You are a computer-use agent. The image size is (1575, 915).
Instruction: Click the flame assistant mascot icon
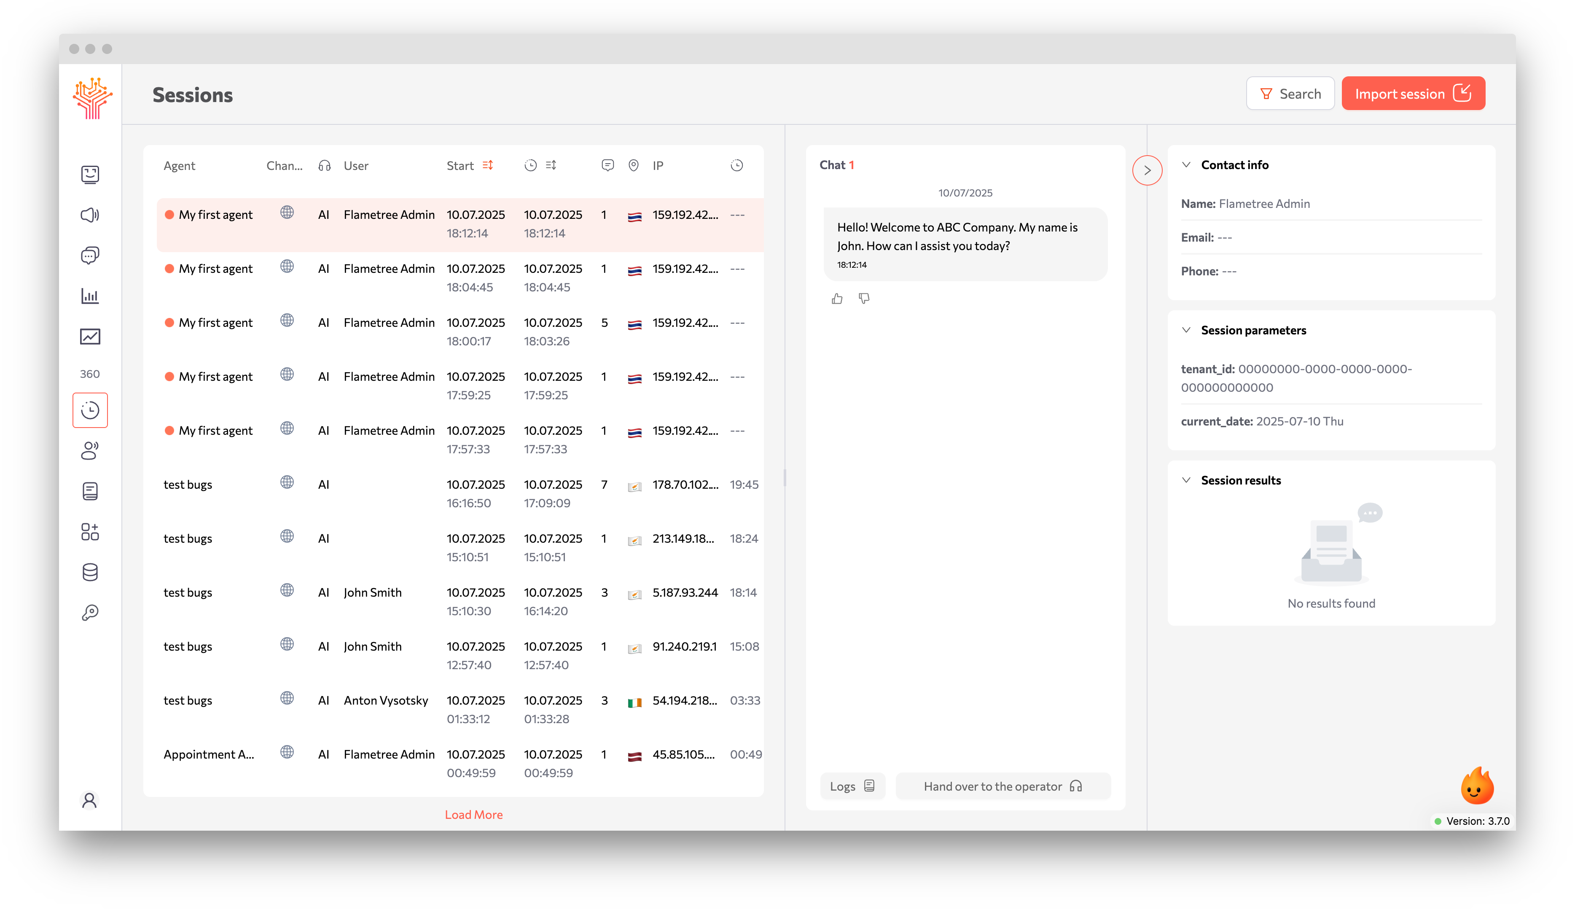[x=1478, y=786]
